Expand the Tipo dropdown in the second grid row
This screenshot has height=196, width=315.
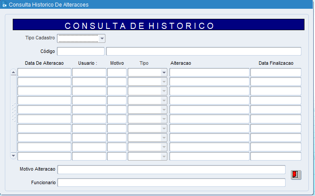[x=164, y=82]
